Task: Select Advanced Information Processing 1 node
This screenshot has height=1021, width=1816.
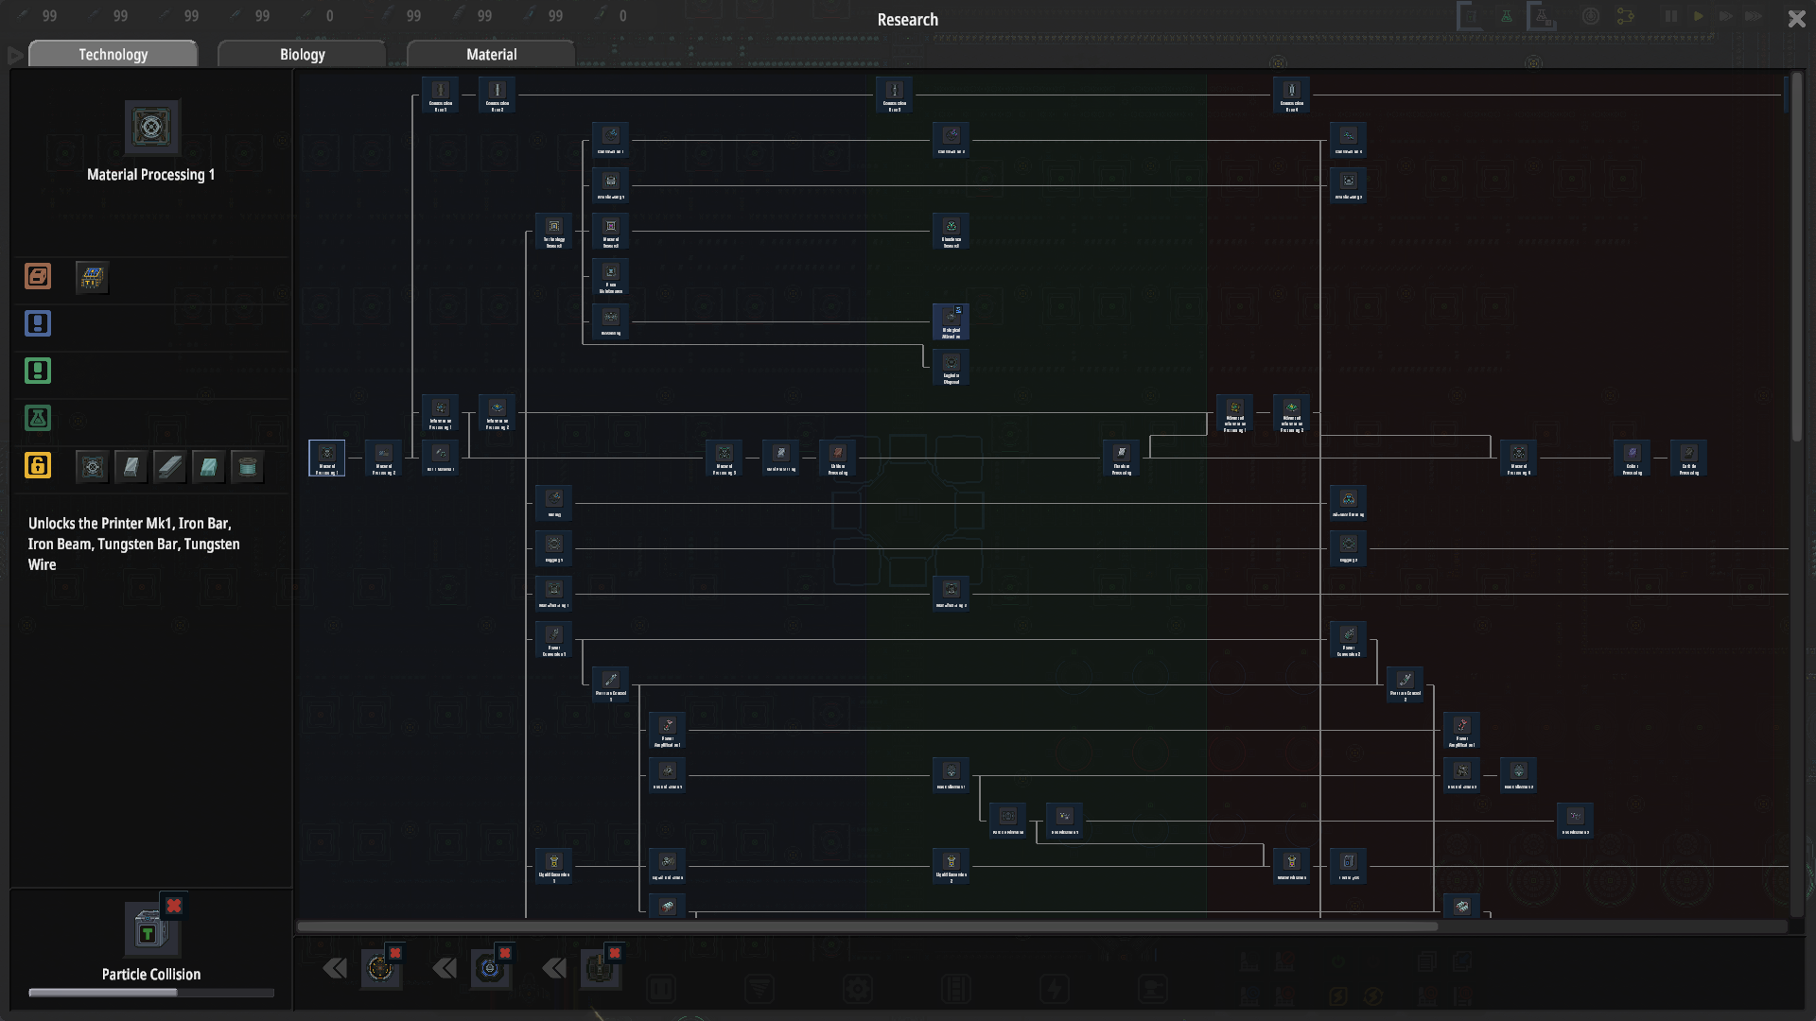Action: tap(1235, 414)
